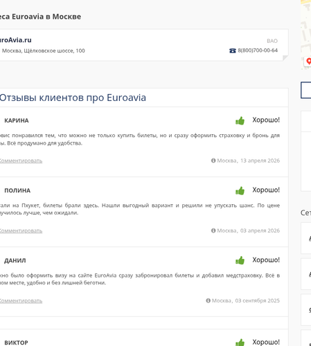Click the heading Euroavia в Москве
The image size is (311, 346).
click(x=46, y=17)
